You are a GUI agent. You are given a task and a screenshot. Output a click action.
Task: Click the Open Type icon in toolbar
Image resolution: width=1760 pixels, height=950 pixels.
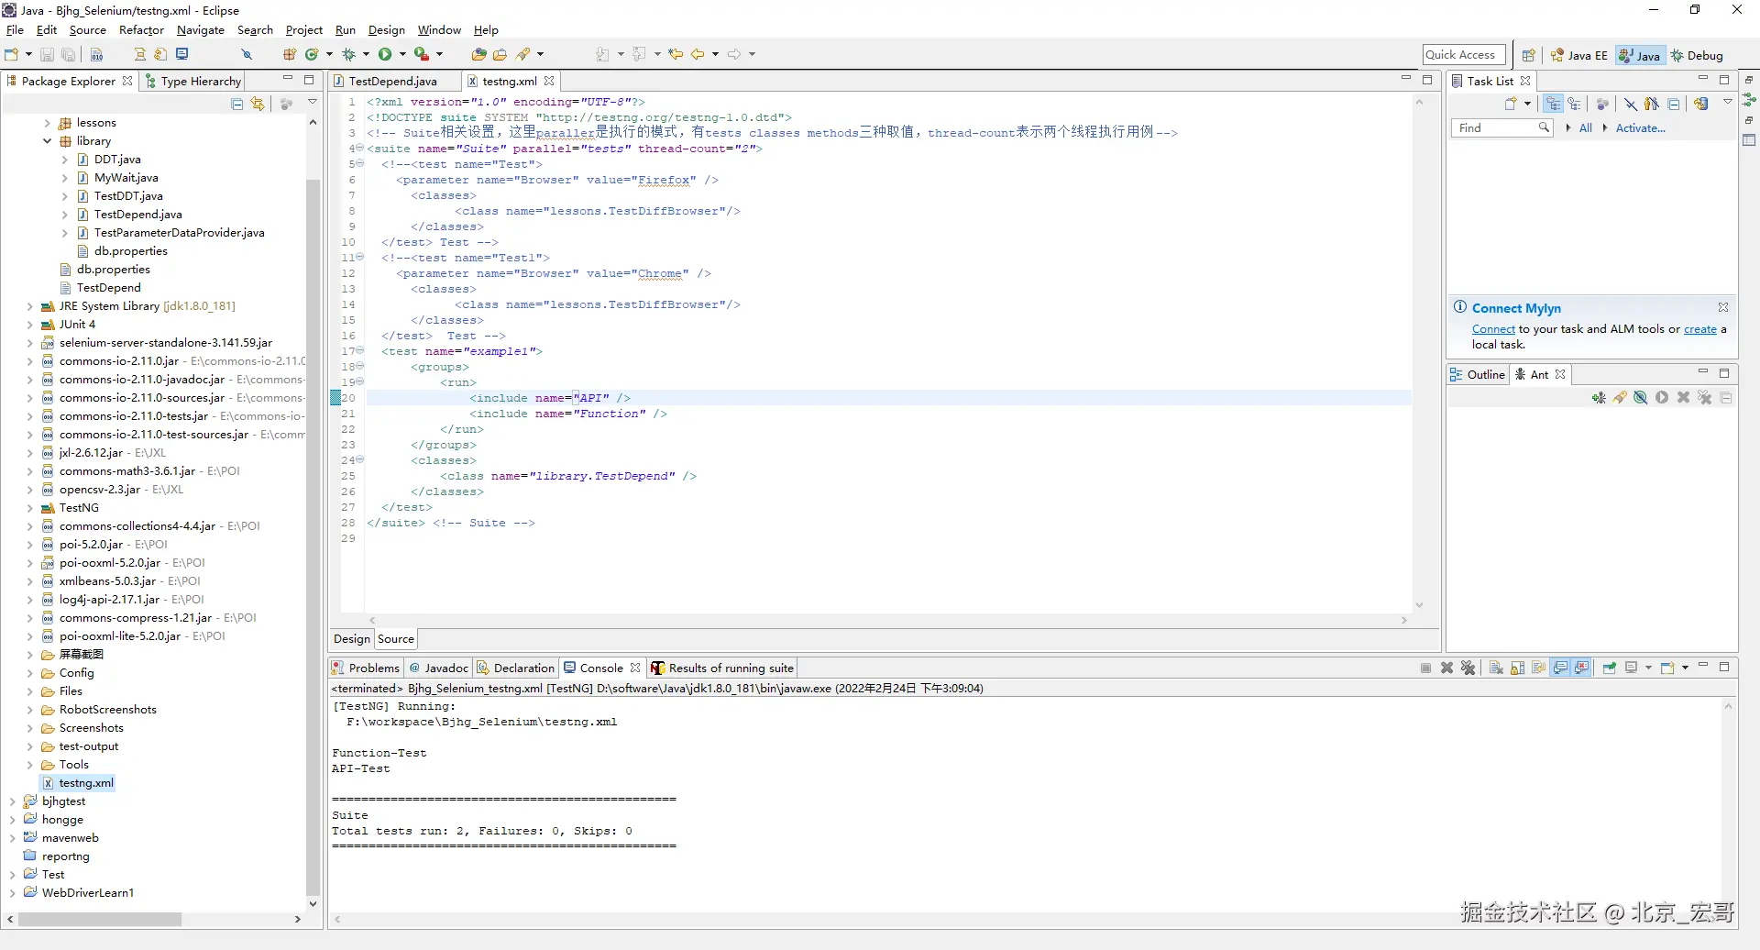(x=478, y=54)
